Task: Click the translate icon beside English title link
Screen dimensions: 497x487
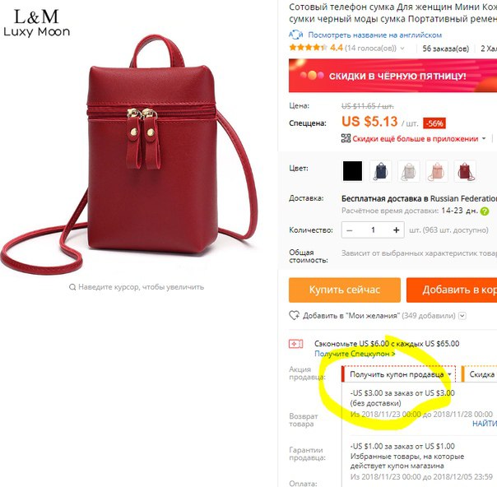Action: click(295, 35)
